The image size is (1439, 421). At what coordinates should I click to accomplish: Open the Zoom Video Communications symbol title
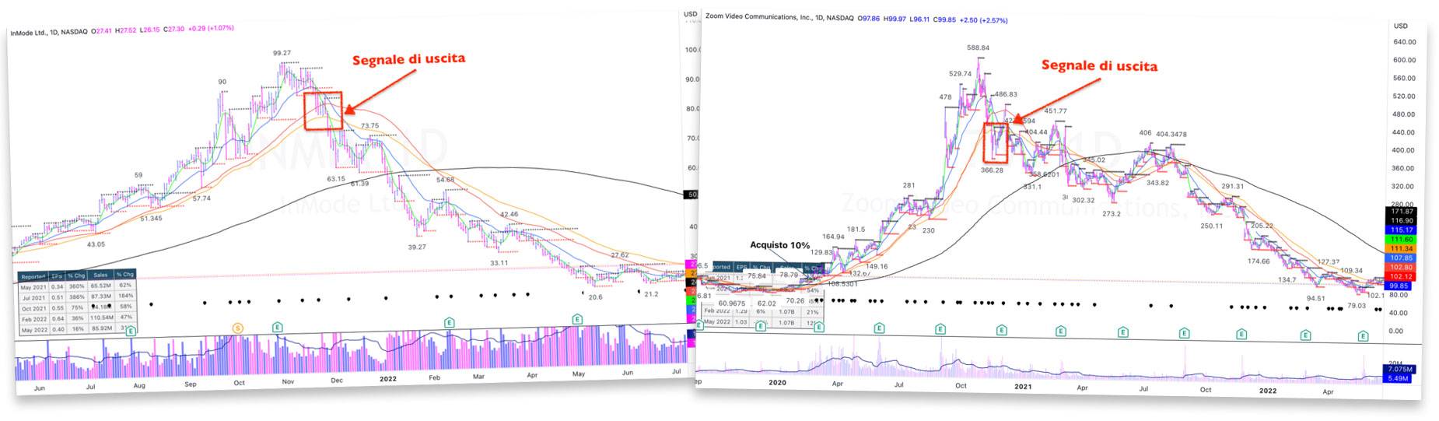[x=758, y=16]
